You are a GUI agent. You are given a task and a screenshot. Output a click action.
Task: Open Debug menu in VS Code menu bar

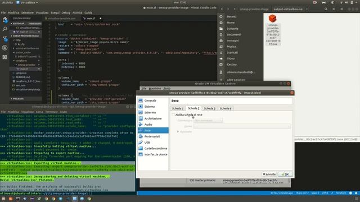click(66, 12)
